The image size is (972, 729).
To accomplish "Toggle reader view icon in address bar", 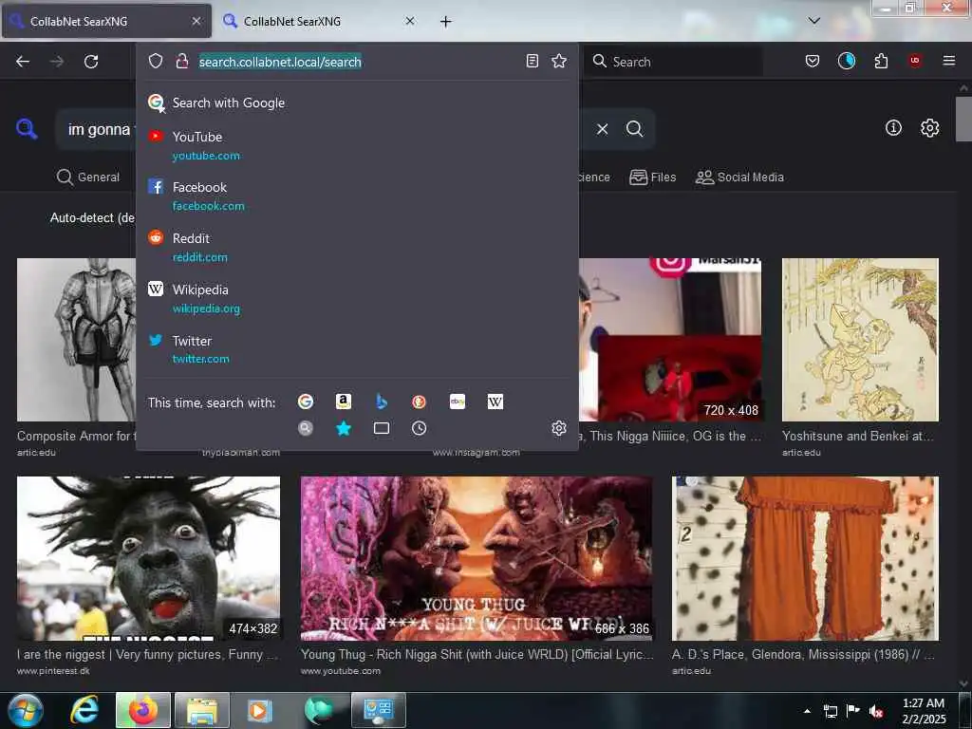I will pos(532,61).
